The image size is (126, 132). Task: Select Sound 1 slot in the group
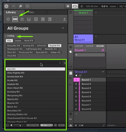point(90,80)
